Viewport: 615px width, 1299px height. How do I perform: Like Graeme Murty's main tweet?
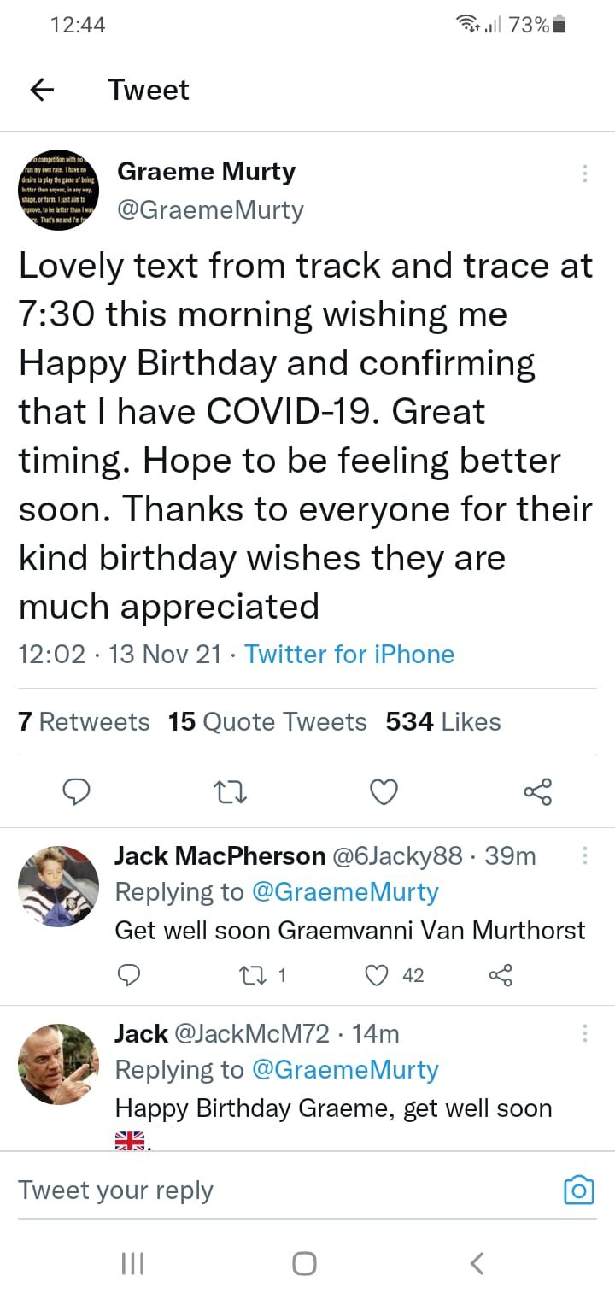384,792
